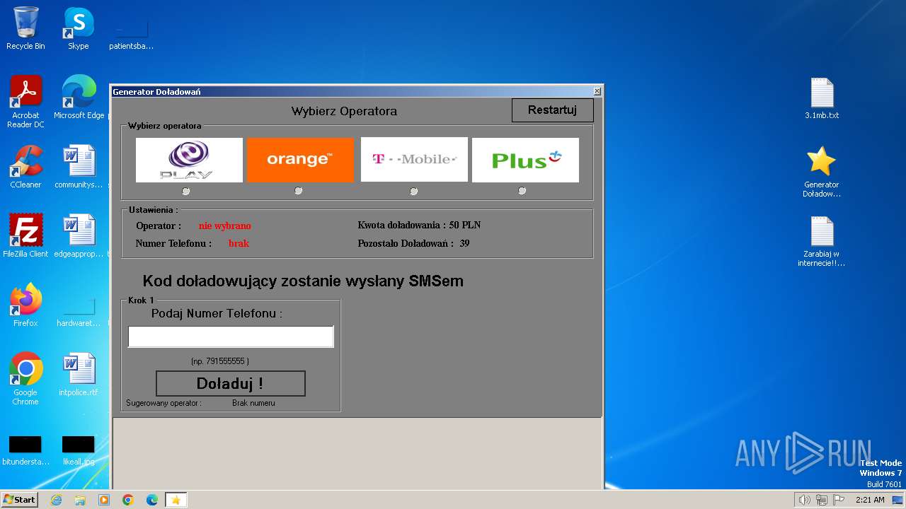The width and height of the screenshot is (906, 509).
Task: Choose the radio button under T-Mobile
Action: [414, 191]
